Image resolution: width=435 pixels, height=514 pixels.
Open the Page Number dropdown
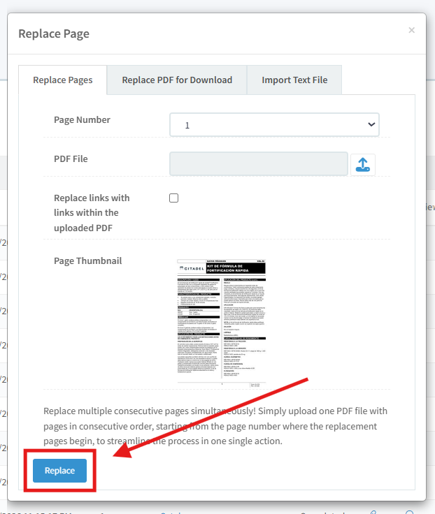tap(274, 125)
